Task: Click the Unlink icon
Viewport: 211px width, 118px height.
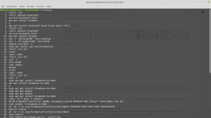Action: tap(171, 36)
